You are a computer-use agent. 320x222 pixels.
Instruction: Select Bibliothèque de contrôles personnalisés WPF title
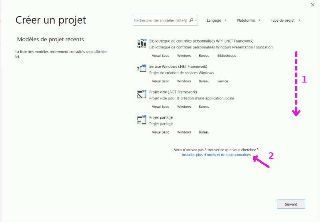pos(201,41)
